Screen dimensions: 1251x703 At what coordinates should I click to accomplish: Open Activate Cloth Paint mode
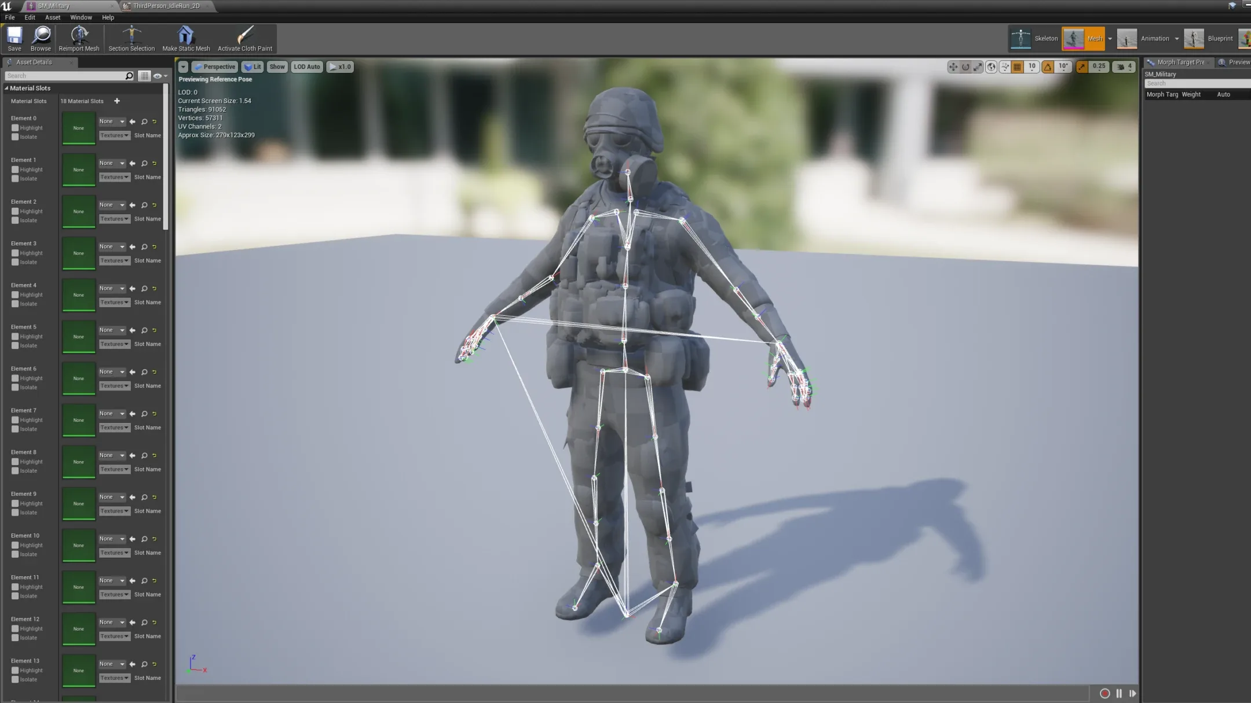pyautogui.click(x=245, y=38)
